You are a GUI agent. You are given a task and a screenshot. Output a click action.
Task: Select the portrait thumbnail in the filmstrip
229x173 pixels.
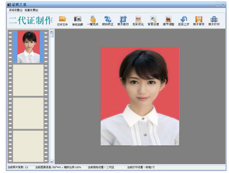[28, 47]
